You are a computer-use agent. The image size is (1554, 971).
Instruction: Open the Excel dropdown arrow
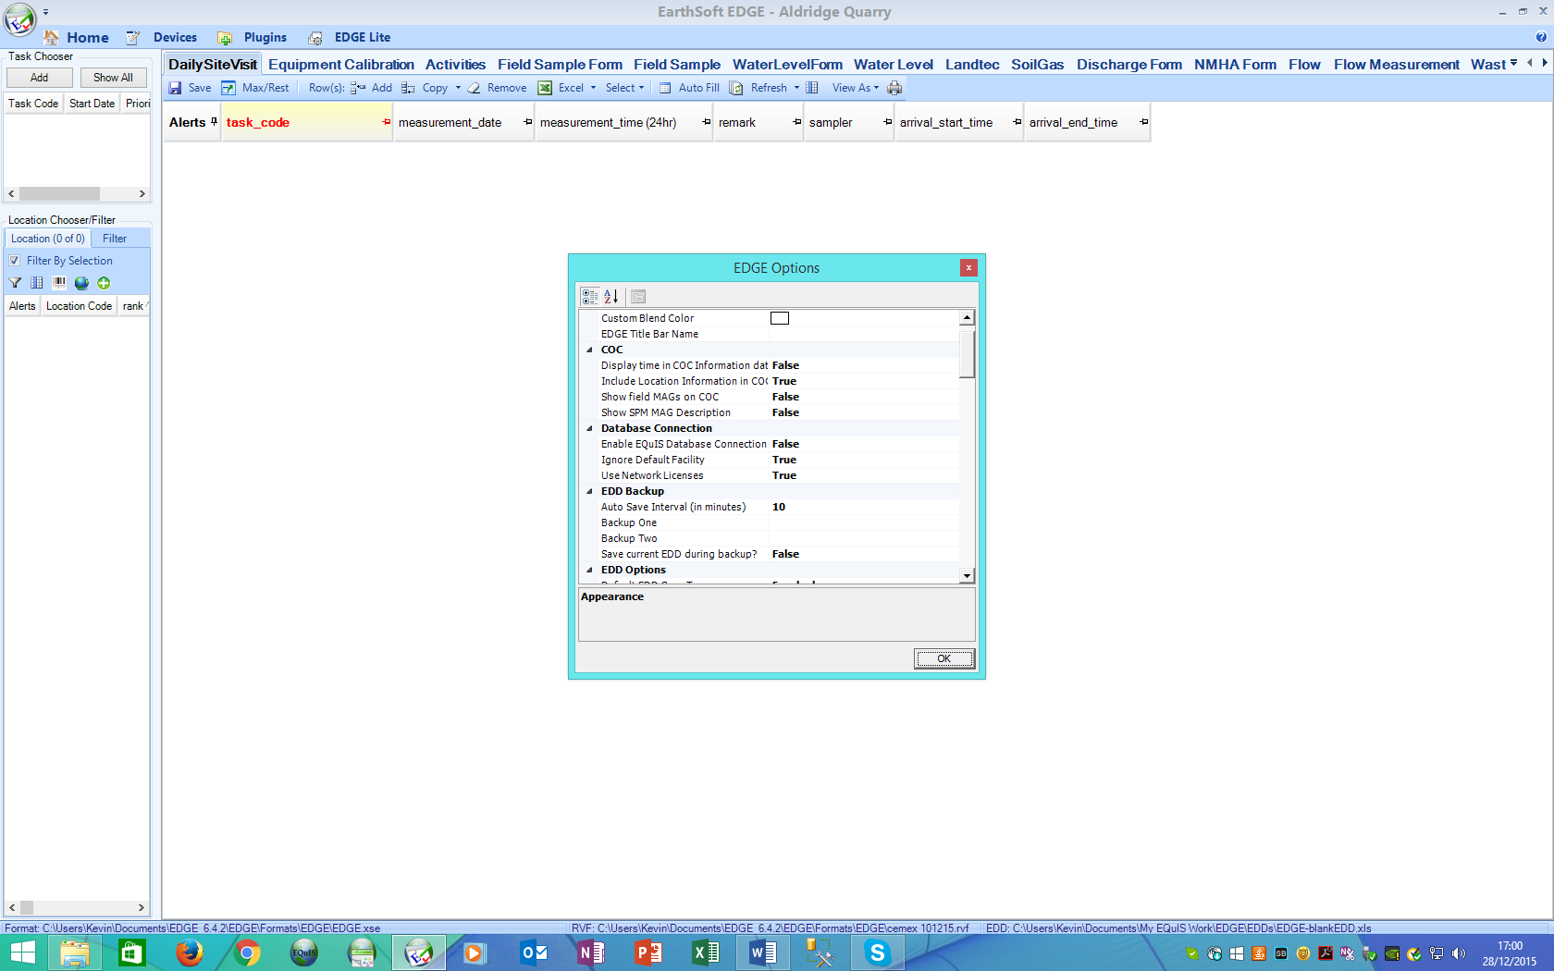[x=593, y=88]
